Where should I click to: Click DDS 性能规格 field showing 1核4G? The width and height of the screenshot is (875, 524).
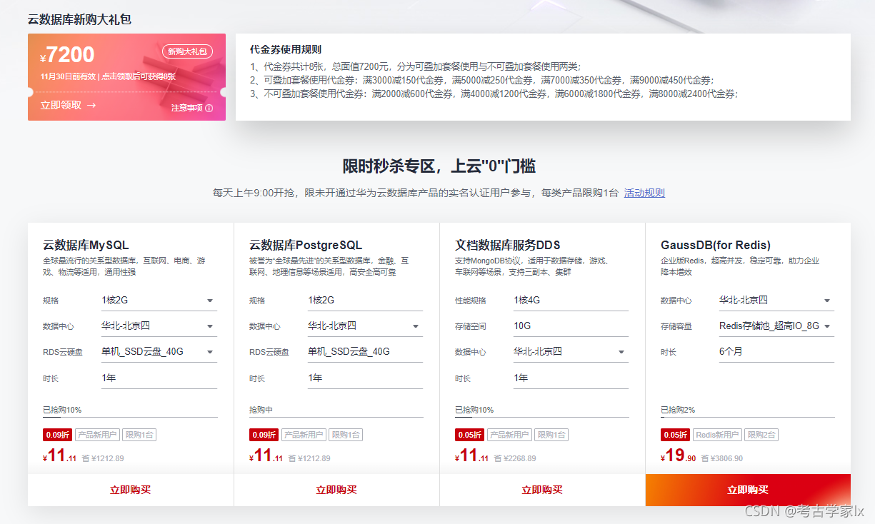571,301
